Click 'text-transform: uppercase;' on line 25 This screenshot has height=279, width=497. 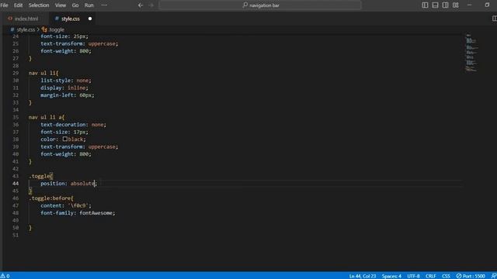point(79,43)
